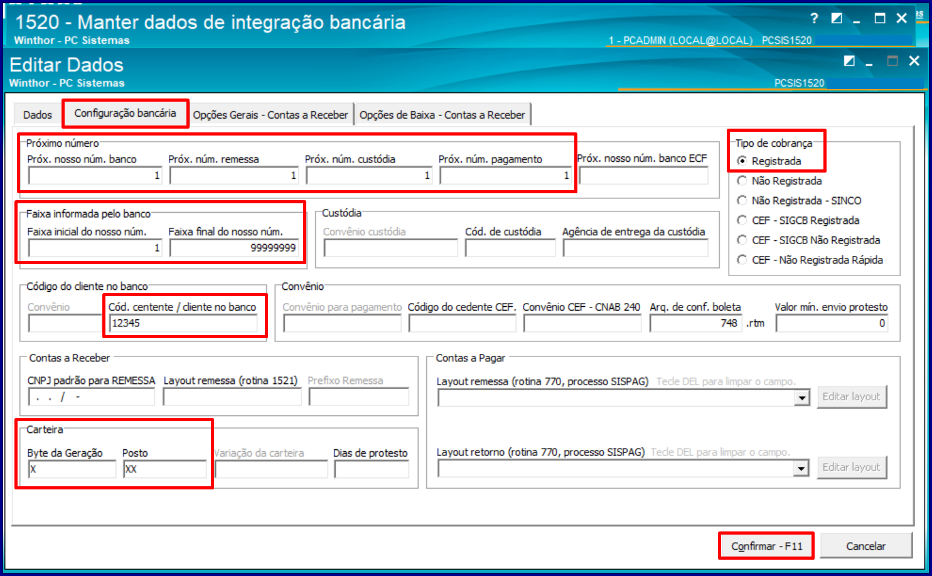Click the Faixa inicial do nosso núm. field
The height and width of the screenshot is (576, 932).
coord(95,248)
